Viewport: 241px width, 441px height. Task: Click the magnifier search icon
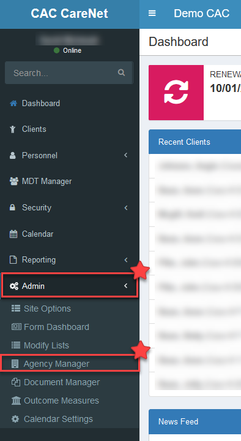(121, 72)
